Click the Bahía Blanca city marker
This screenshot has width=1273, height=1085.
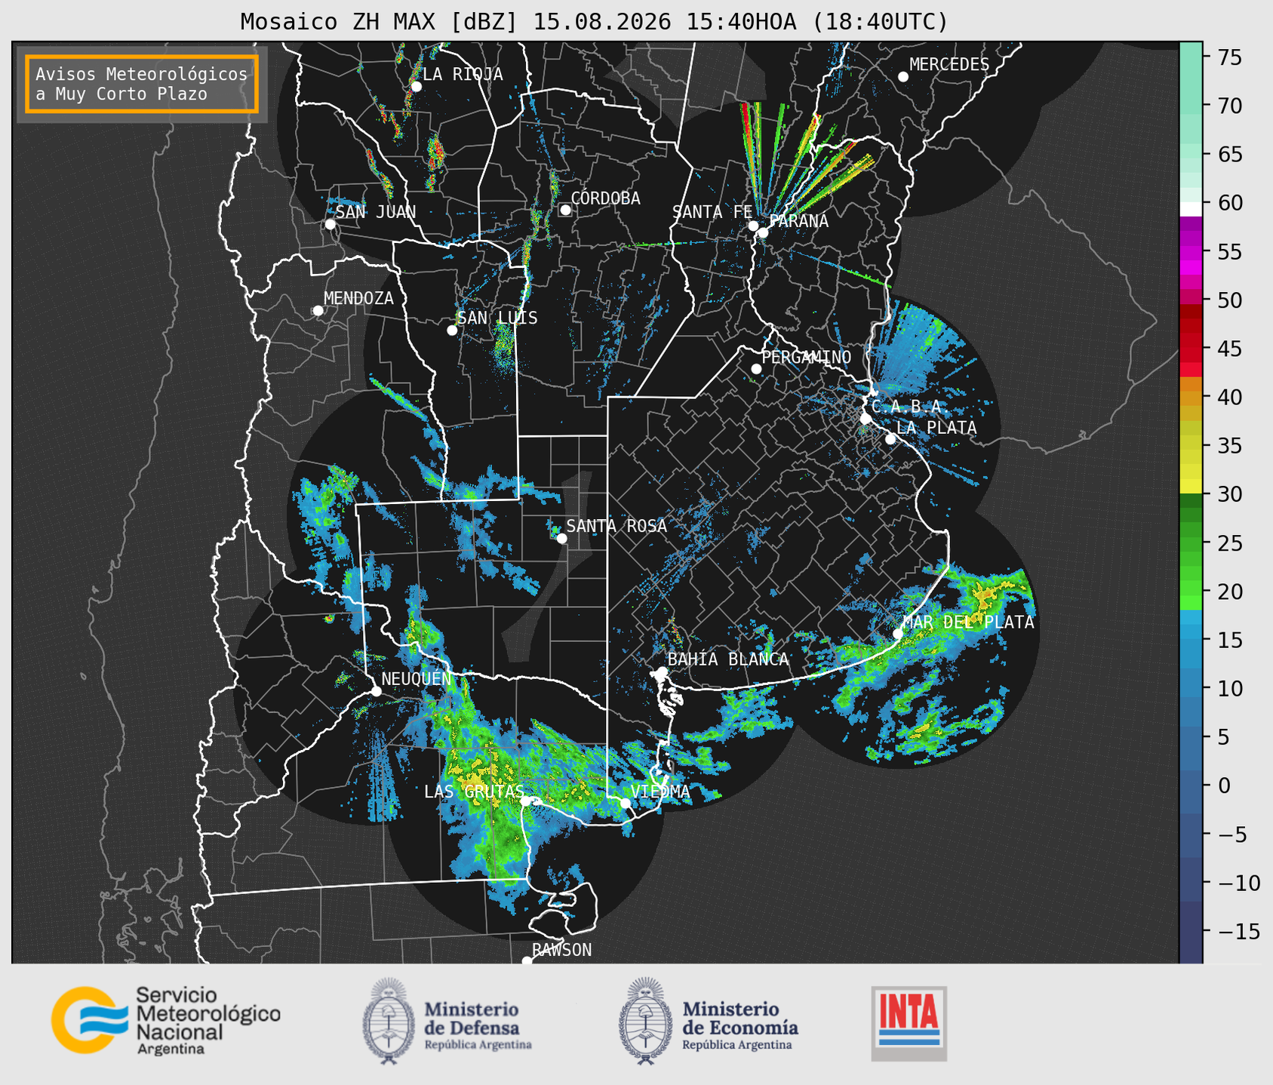[662, 672]
